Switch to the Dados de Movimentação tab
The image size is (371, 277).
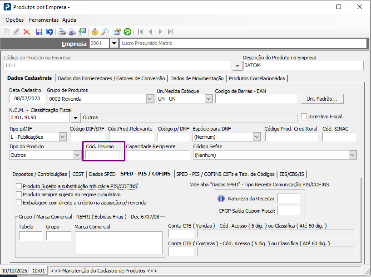point(197,78)
